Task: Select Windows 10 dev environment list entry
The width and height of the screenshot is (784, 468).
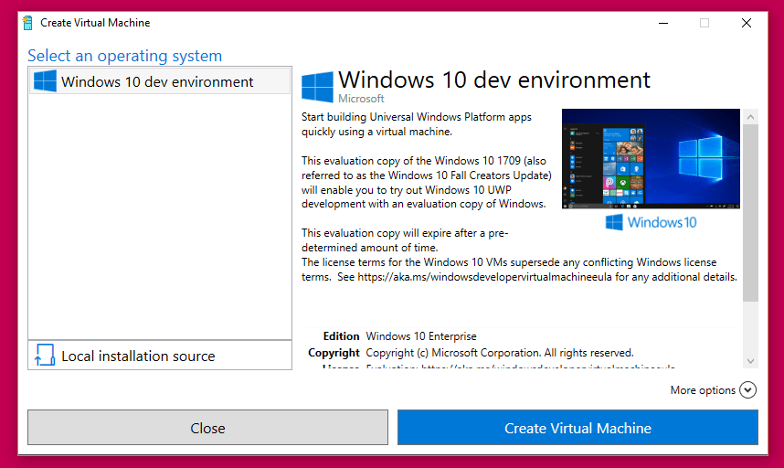Action: (160, 81)
